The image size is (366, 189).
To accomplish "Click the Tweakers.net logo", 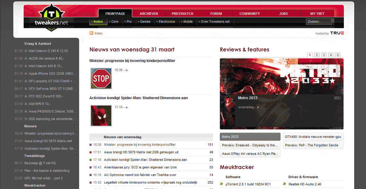I will pos(52,18).
